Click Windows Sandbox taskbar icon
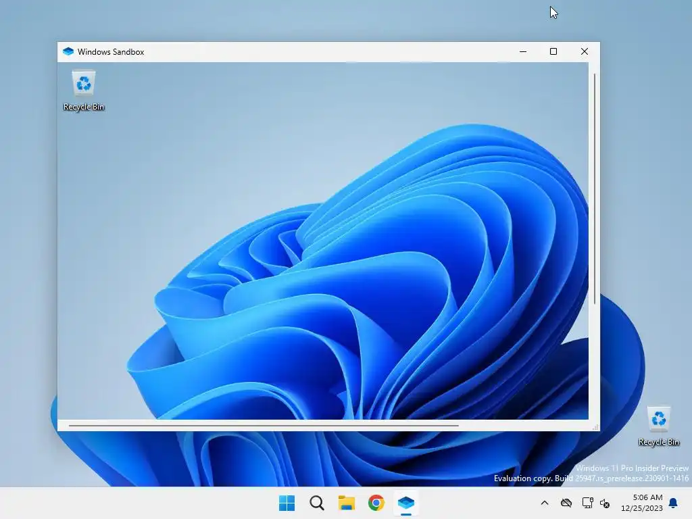This screenshot has height=519, width=692. (406, 503)
